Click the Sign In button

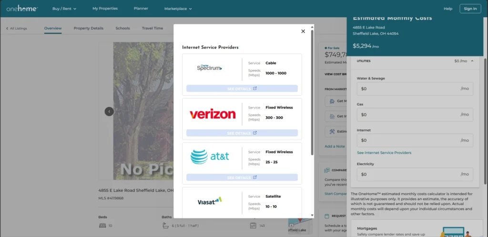pos(470,9)
